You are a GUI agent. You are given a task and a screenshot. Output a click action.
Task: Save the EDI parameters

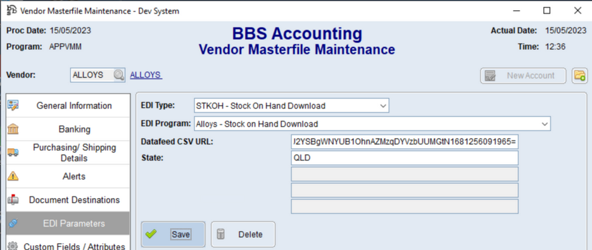[173, 234]
